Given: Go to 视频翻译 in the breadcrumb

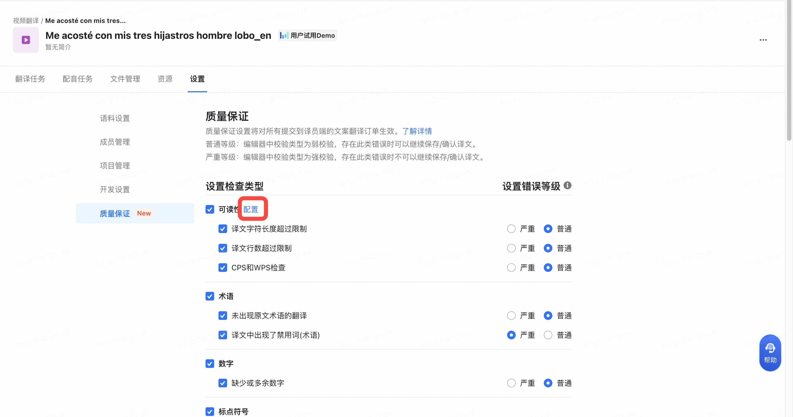Looking at the screenshot, I should point(26,20).
